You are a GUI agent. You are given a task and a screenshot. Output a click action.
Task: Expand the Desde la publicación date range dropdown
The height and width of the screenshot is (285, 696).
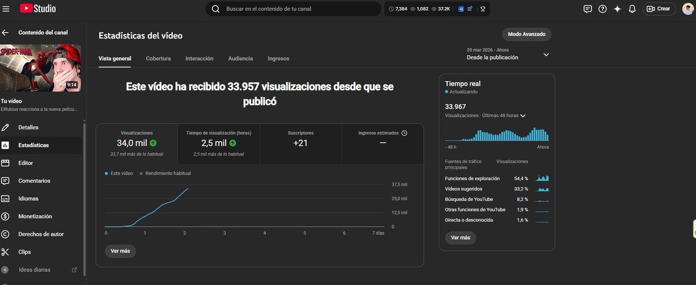507,54
